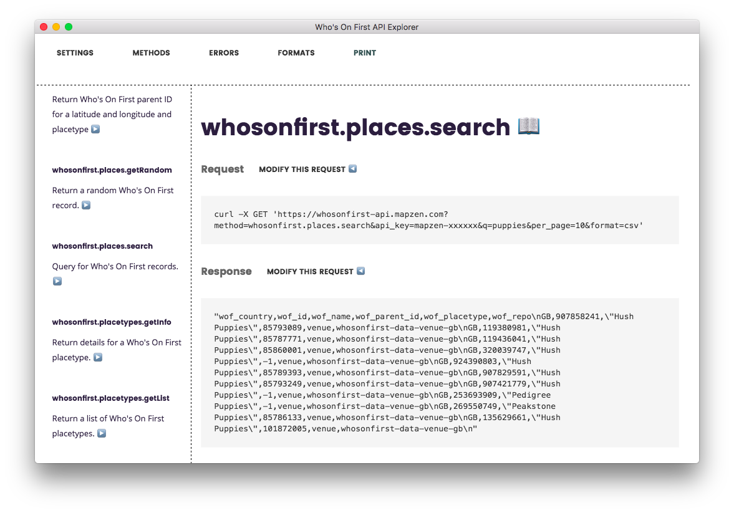Click 'Return details for a Who's On First placetype.' text
The height and width of the screenshot is (513, 734).
tap(117, 350)
